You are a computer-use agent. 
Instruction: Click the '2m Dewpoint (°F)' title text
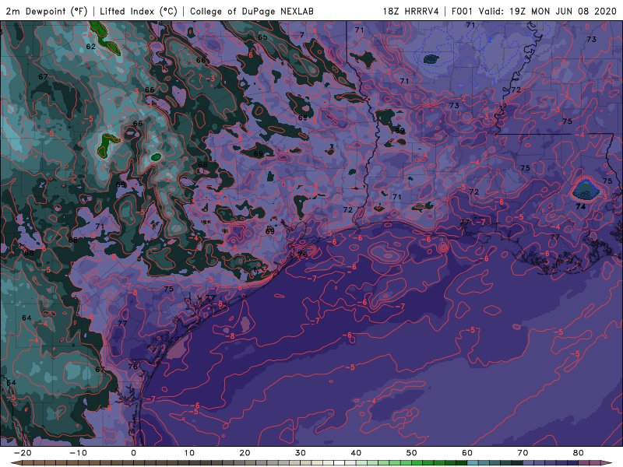(x=47, y=11)
